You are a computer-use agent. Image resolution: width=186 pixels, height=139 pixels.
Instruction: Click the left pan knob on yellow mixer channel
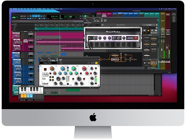point(161,37)
